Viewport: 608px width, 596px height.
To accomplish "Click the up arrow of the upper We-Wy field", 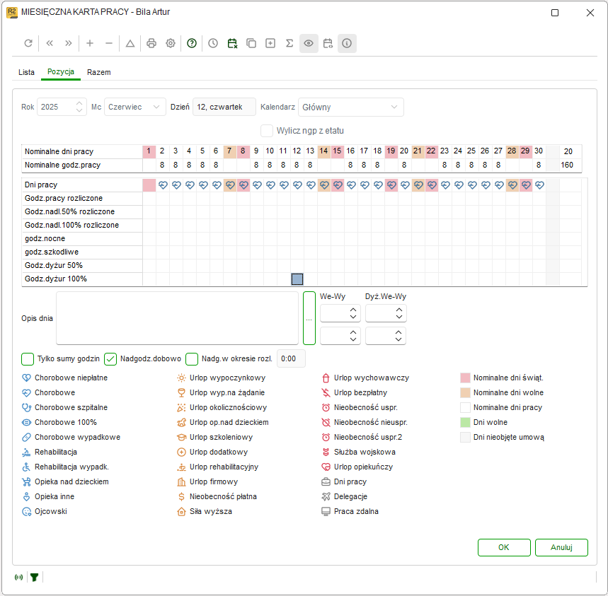I will (x=353, y=310).
